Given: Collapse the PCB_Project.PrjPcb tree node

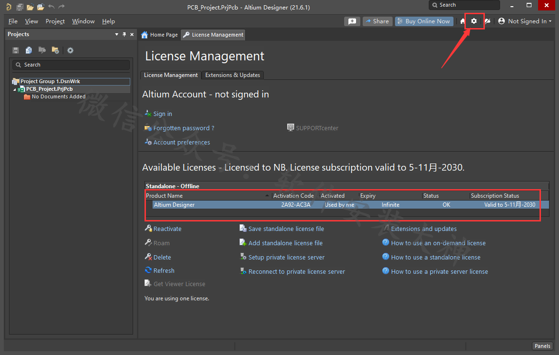Looking at the screenshot, I should click(x=15, y=89).
